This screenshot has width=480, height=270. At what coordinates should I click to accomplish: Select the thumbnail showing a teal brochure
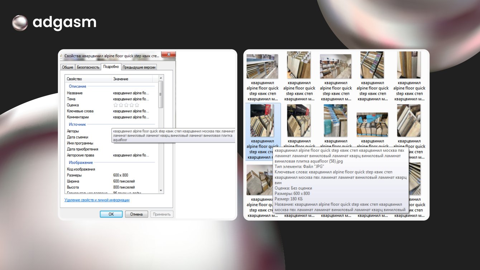coord(336,121)
